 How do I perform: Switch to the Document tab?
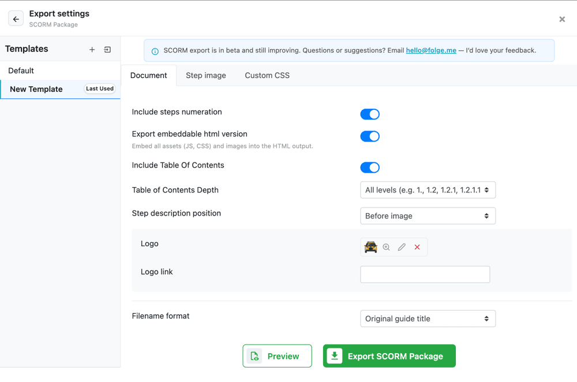149,75
